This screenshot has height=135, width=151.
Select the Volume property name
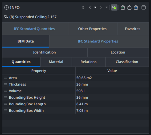pyautogui.click(x=15, y=91)
